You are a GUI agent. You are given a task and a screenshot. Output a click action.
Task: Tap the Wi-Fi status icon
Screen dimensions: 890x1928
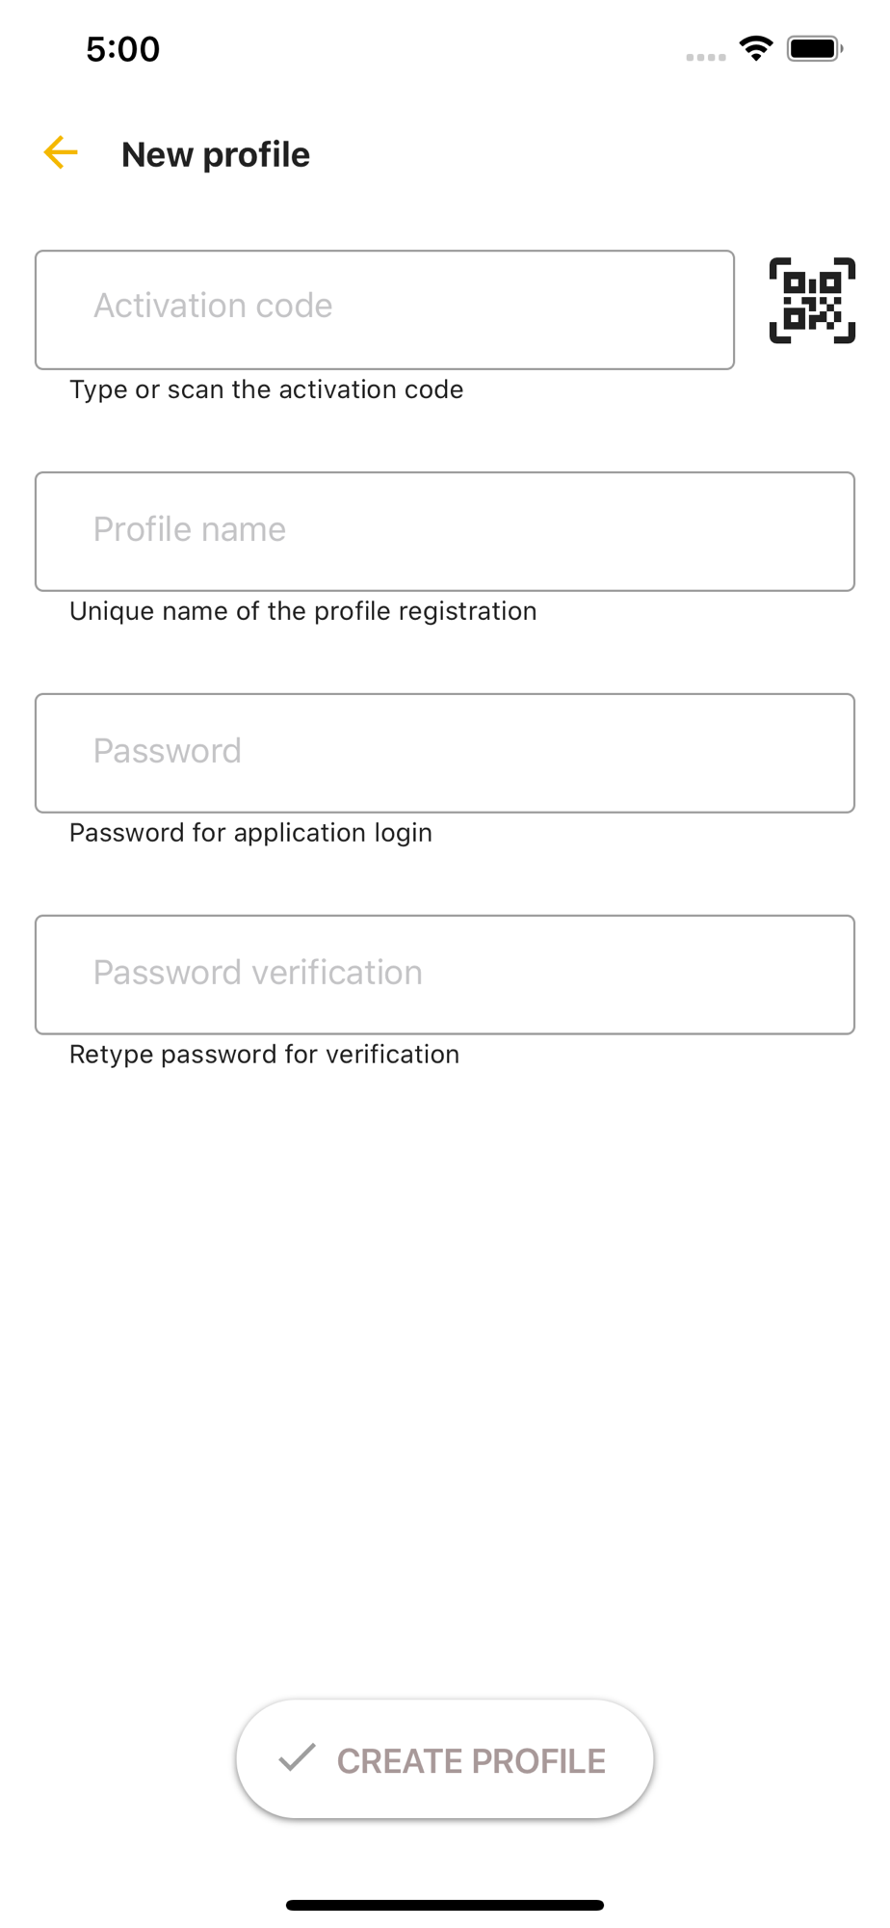click(756, 48)
